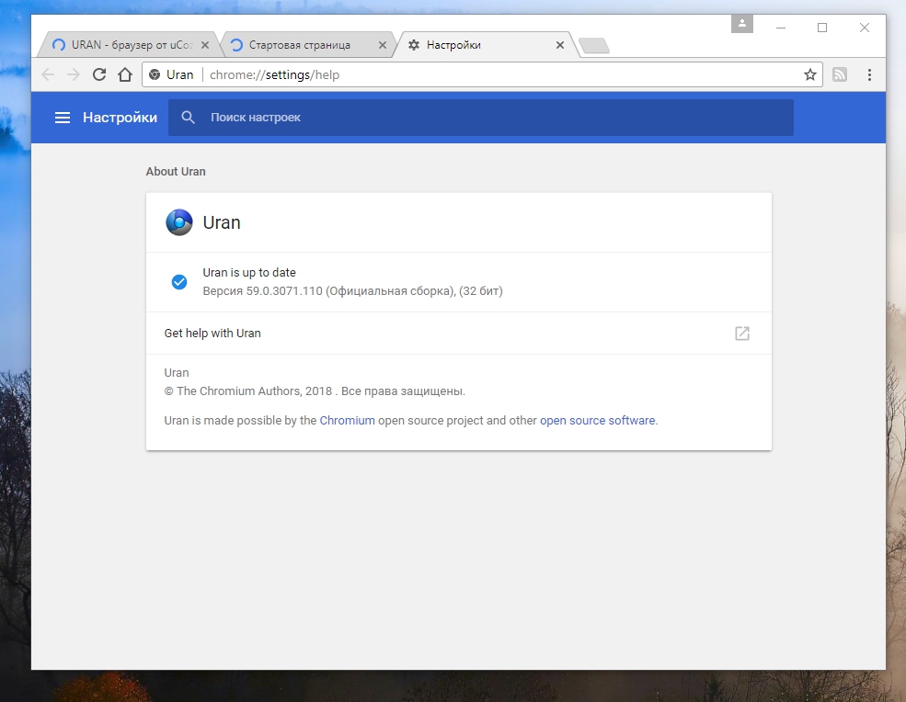The height and width of the screenshot is (702, 906).
Task: Close the Настройки tab
Action: pos(560,45)
